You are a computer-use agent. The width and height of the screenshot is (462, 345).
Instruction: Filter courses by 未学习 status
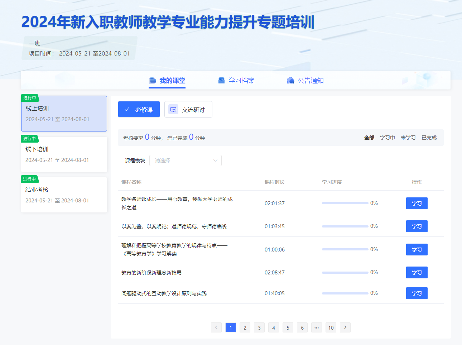(408, 138)
